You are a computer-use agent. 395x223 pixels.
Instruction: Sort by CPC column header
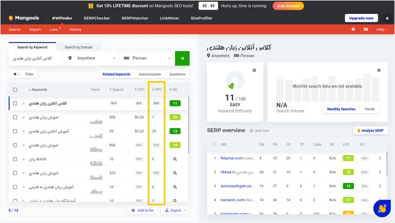[x=139, y=90]
